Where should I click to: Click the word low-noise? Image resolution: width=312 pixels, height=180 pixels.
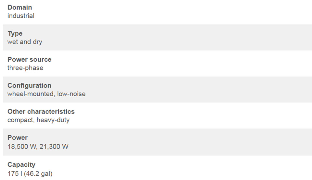pos(71,94)
